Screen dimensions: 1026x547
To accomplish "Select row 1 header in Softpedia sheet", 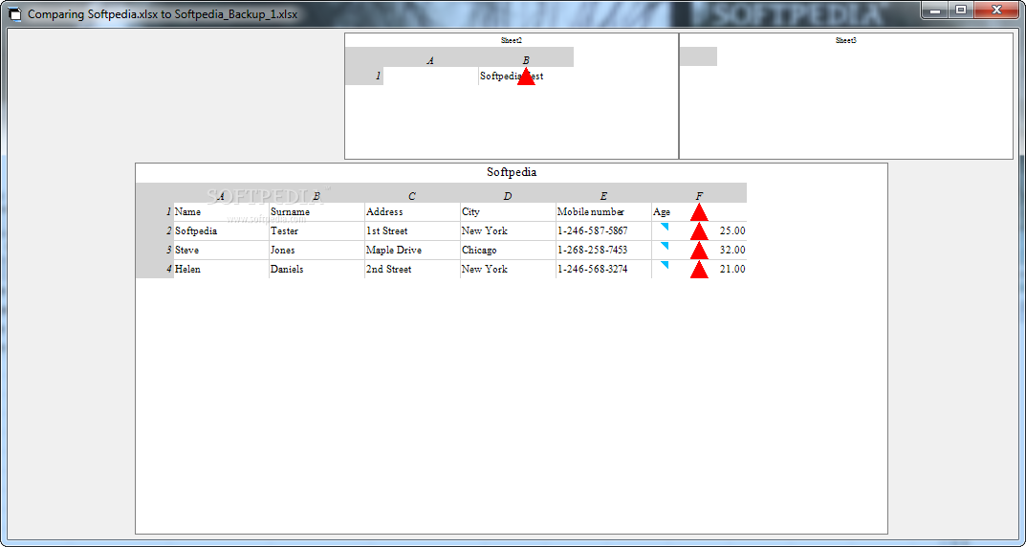I will coord(155,212).
